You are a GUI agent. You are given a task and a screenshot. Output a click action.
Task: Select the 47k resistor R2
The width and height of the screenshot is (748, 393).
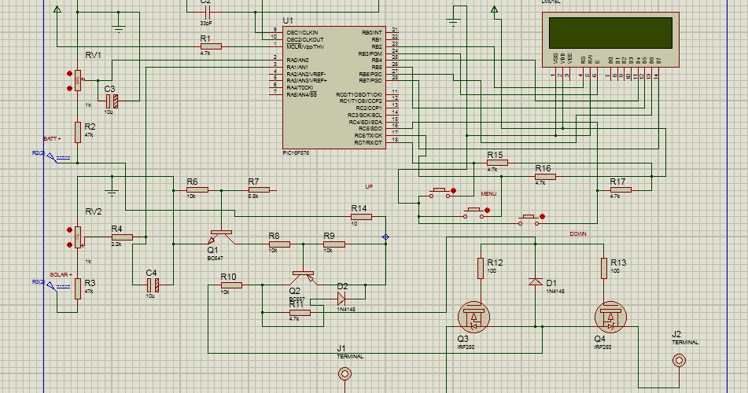[x=78, y=132]
